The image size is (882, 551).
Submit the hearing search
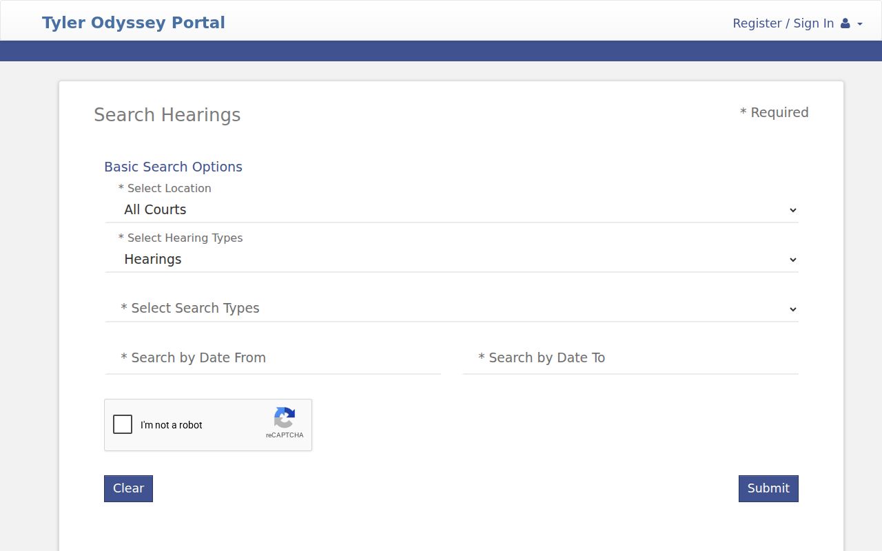[x=768, y=488]
